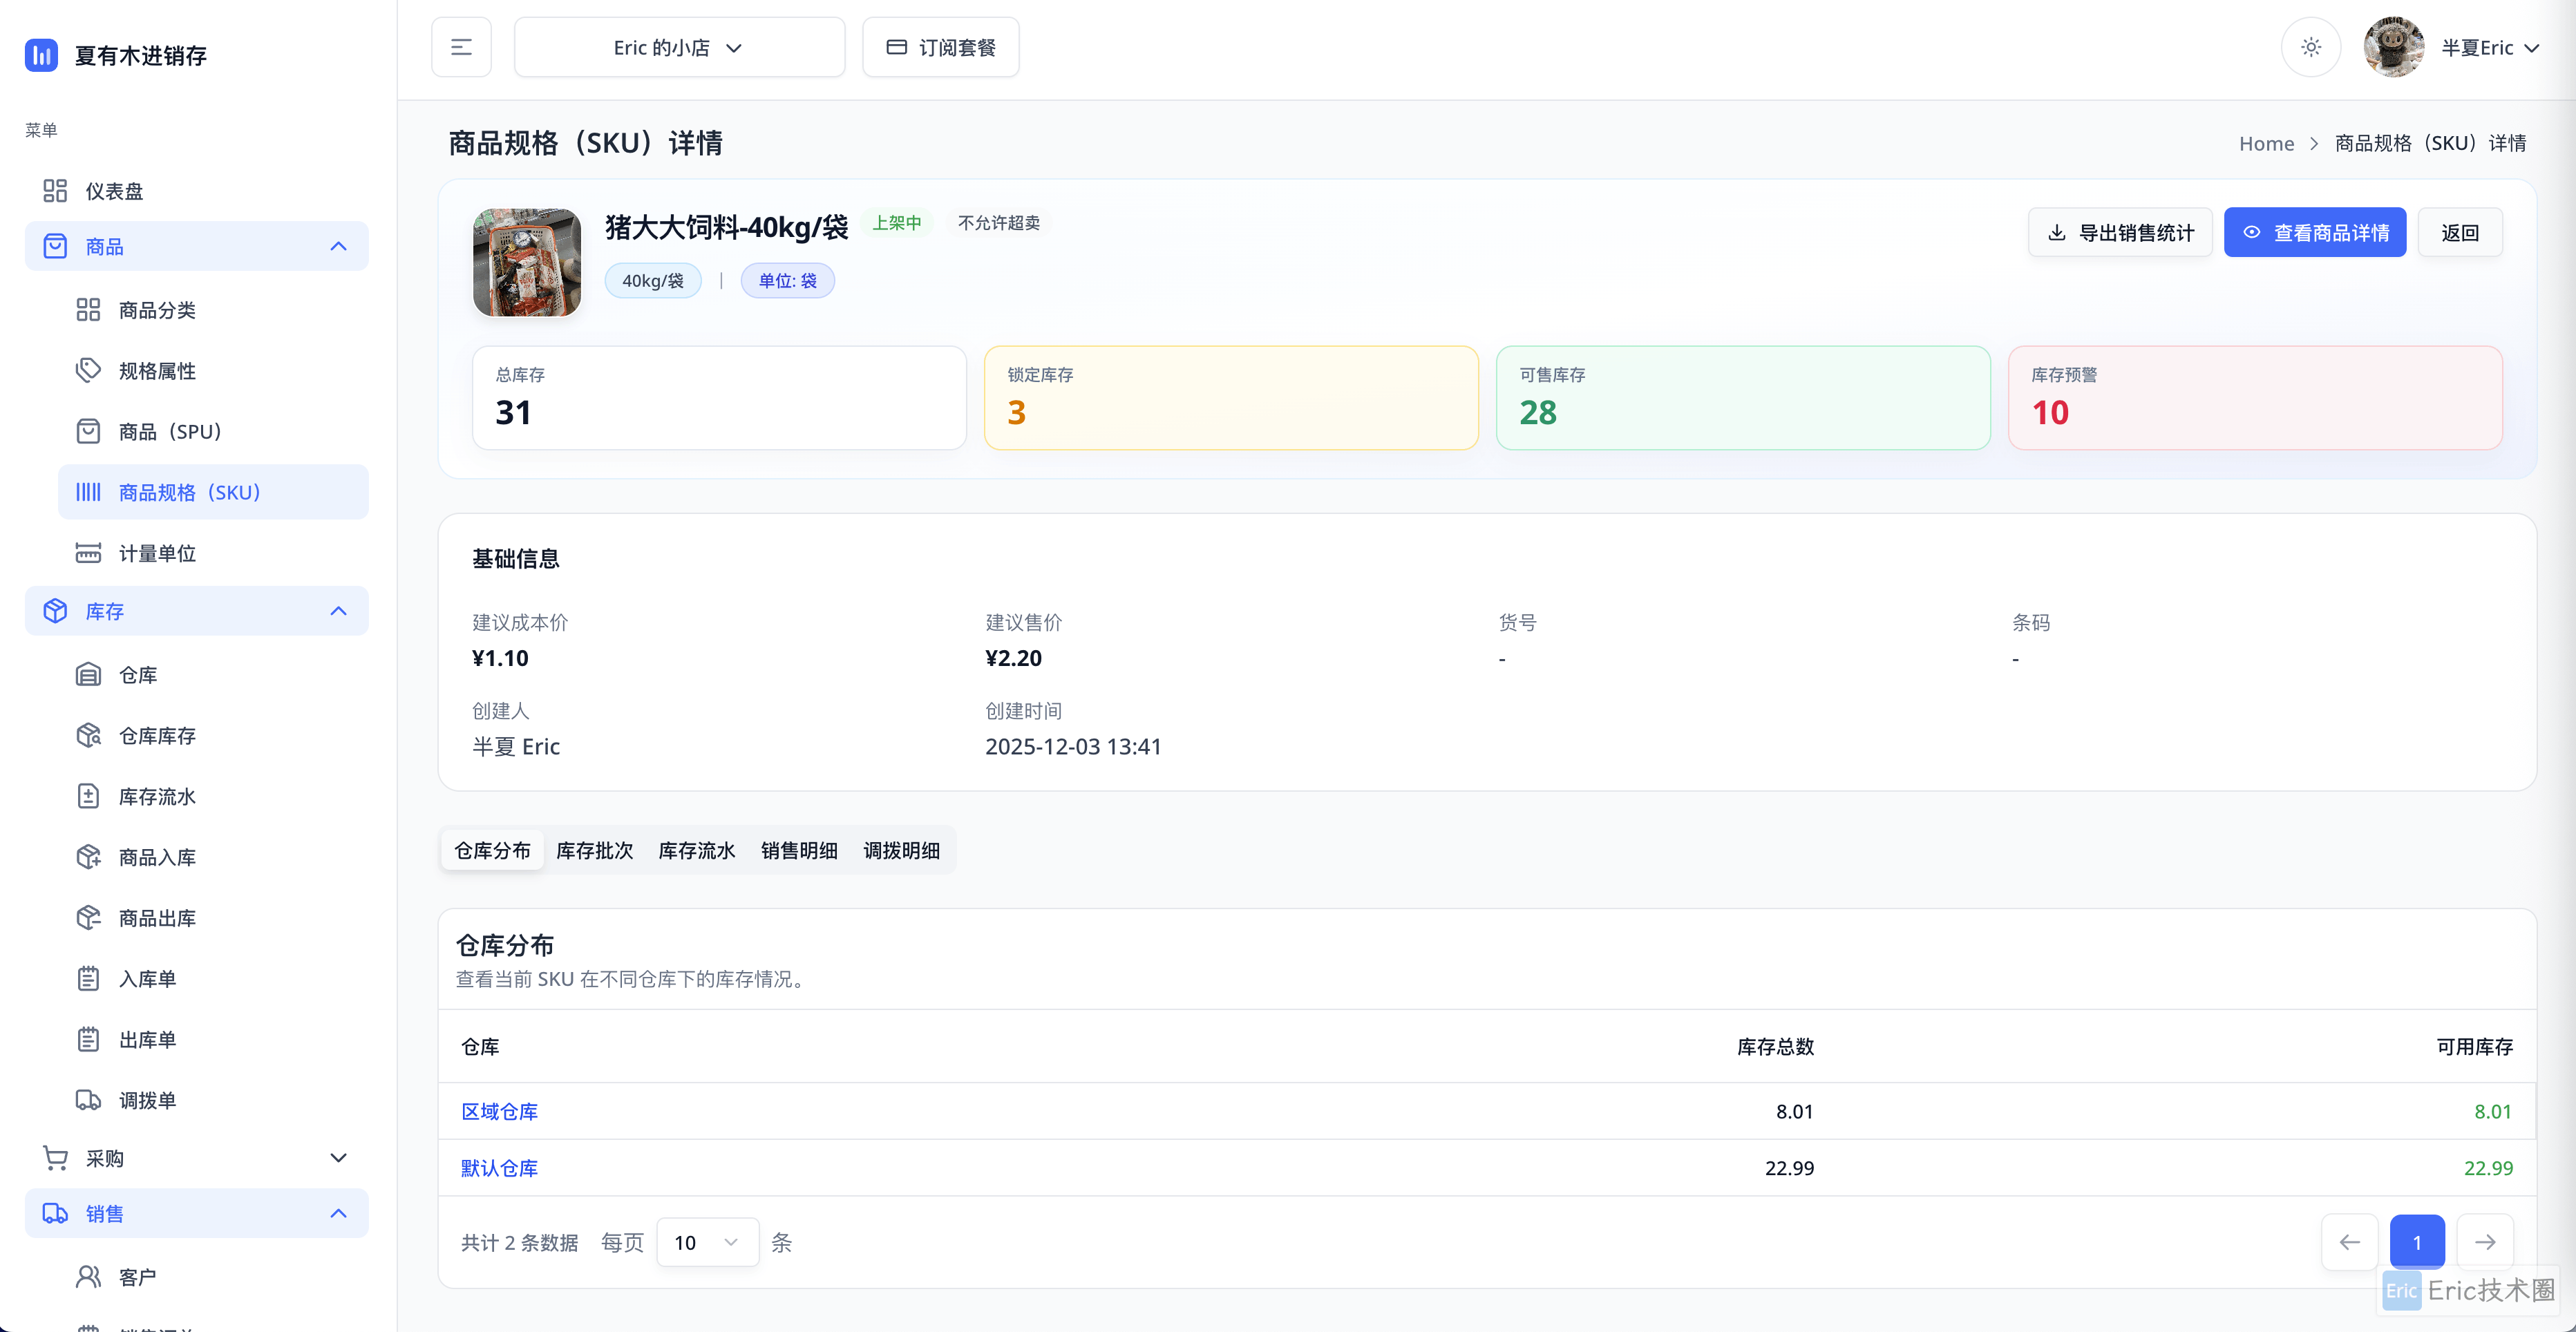Open 调拨单 truck icon item
2576x1332 pixels.
click(88, 1100)
